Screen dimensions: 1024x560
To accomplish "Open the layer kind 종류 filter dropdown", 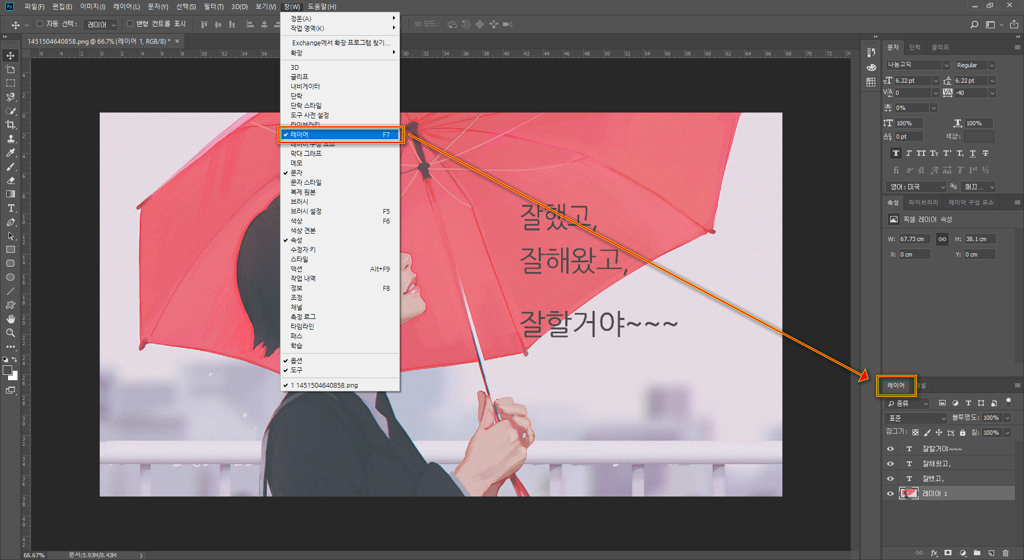I will (907, 403).
